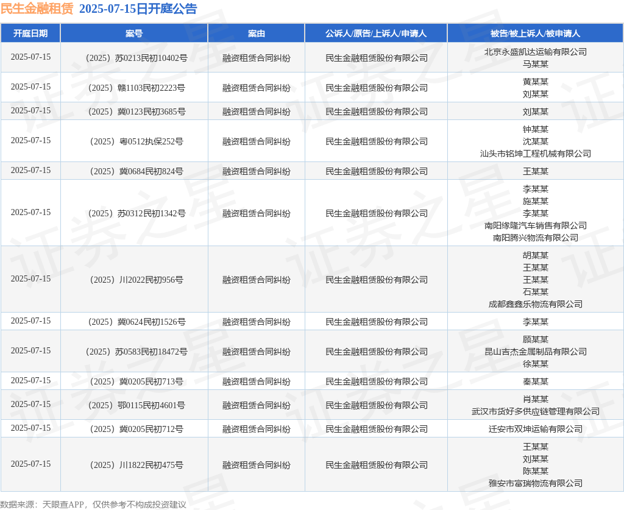
Task: Click the date in the 川1822民初475号 row
Action: click(30, 464)
